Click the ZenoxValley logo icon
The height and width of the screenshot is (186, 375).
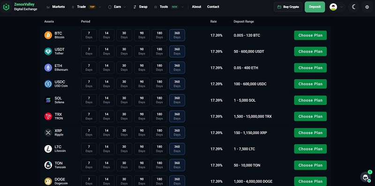click(6, 7)
